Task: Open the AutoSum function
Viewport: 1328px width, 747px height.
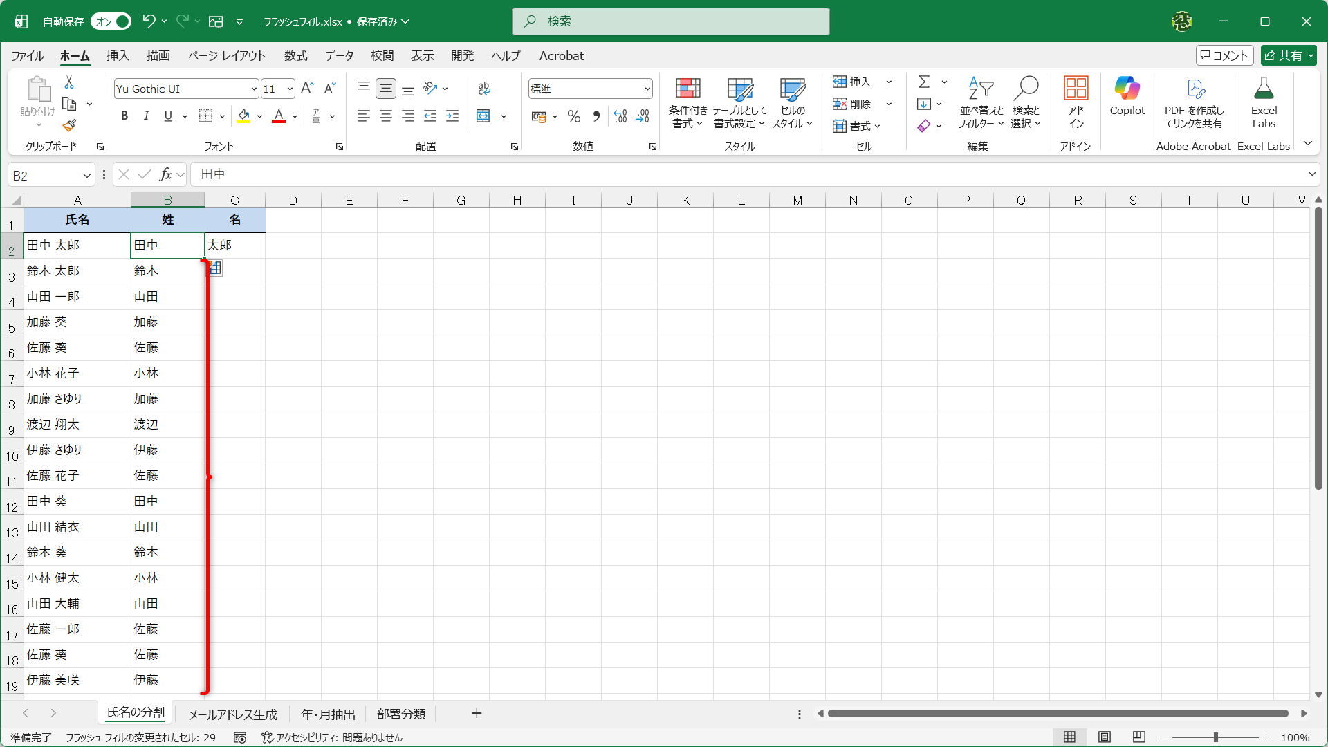Action: click(925, 81)
